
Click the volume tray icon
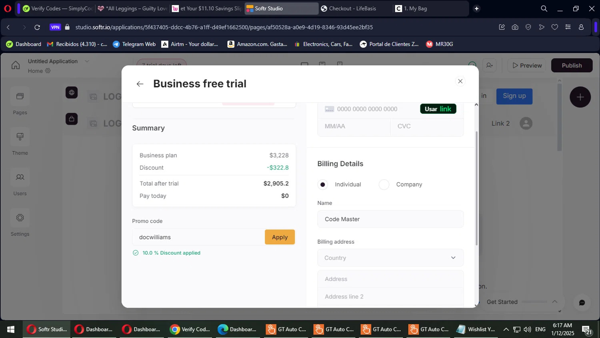527,329
